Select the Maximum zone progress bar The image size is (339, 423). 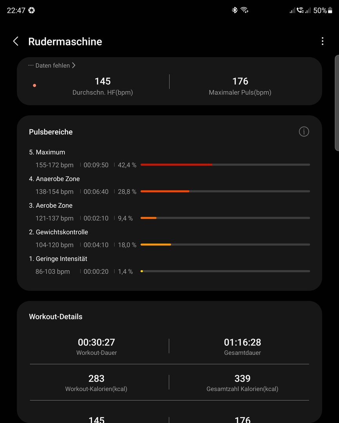[225, 164]
